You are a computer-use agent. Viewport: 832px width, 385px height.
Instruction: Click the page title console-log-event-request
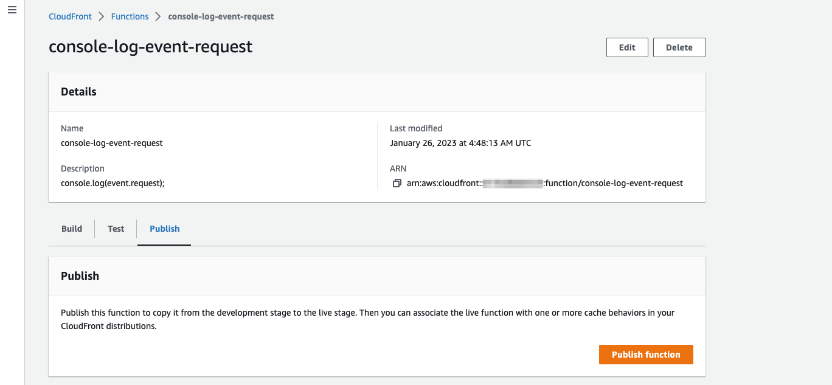(x=150, y=47)
